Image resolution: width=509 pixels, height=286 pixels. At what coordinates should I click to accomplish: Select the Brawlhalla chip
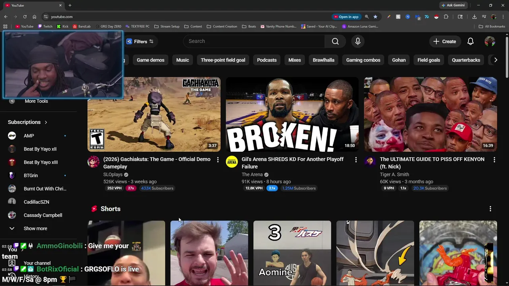pyautogui.click(x=324, y=60)
